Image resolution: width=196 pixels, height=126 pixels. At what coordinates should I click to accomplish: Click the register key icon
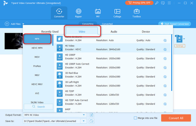(x=156, y=3)
